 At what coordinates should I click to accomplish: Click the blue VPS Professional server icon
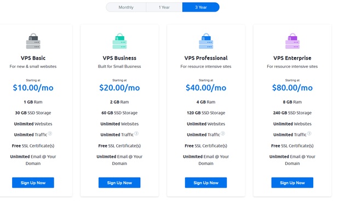coord(206,41)
